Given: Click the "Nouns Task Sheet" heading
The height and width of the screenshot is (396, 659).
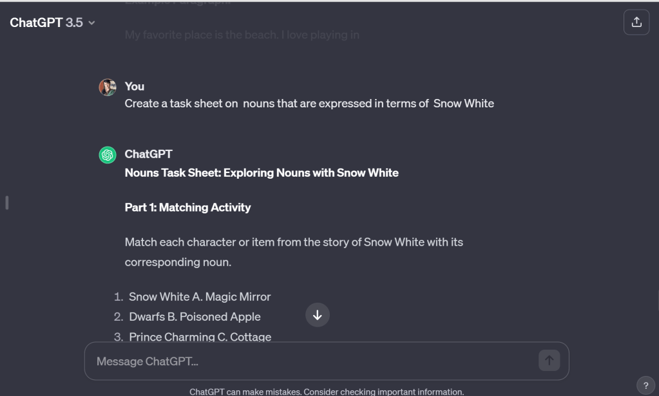Looking at the screenshot, I should (262, 172).
